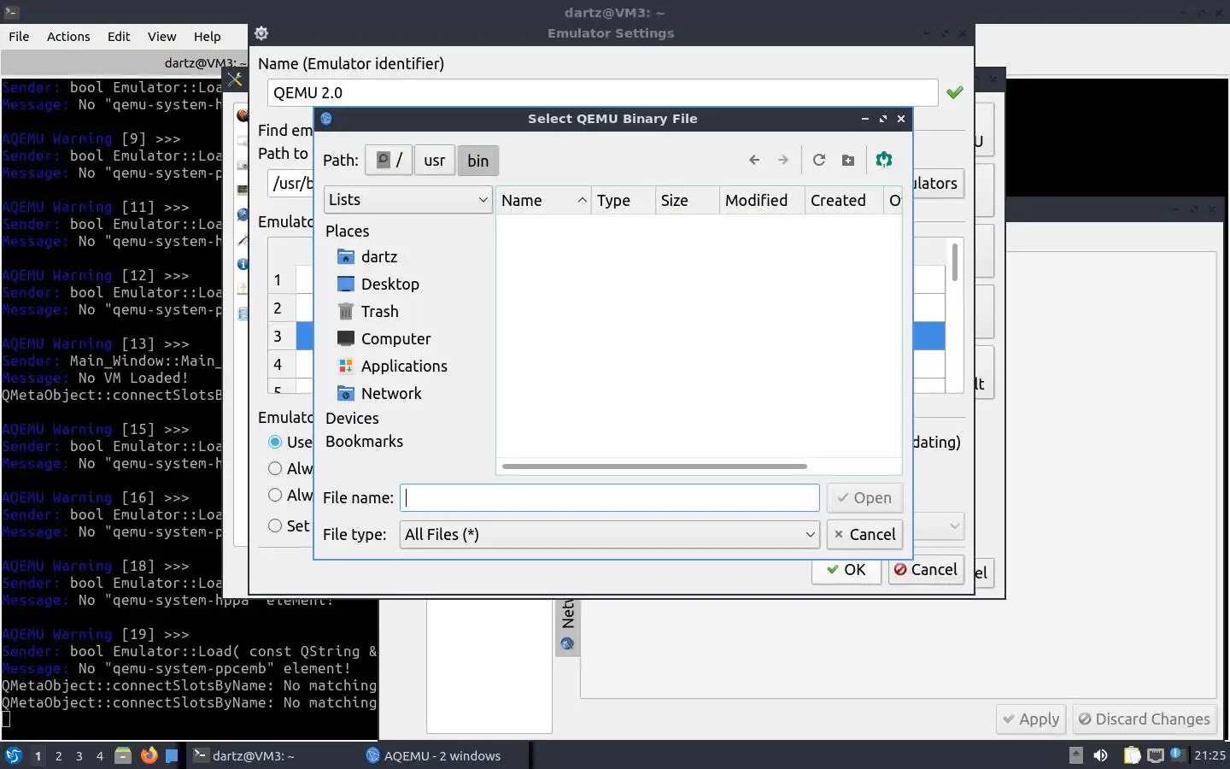This screenshot has height=769, width=1230.
Task: Open the Edit menu in the terminal
Action: click(x=119, y=37)
